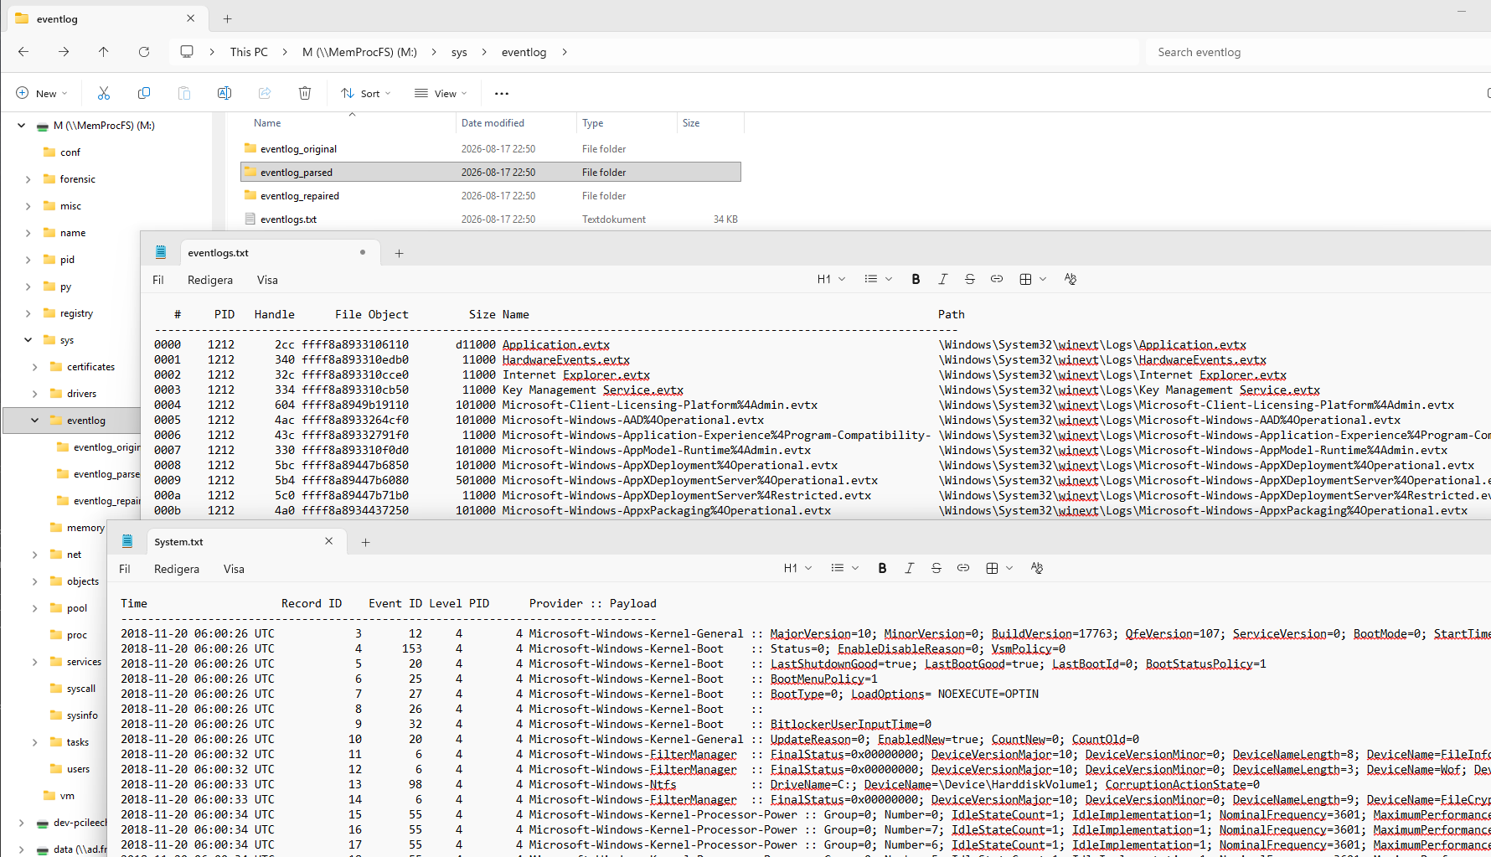The image size is (1491, 857).
Task: Open H1 heading dropdown in eventlogs.txt
Action: (x=831, y=279)
